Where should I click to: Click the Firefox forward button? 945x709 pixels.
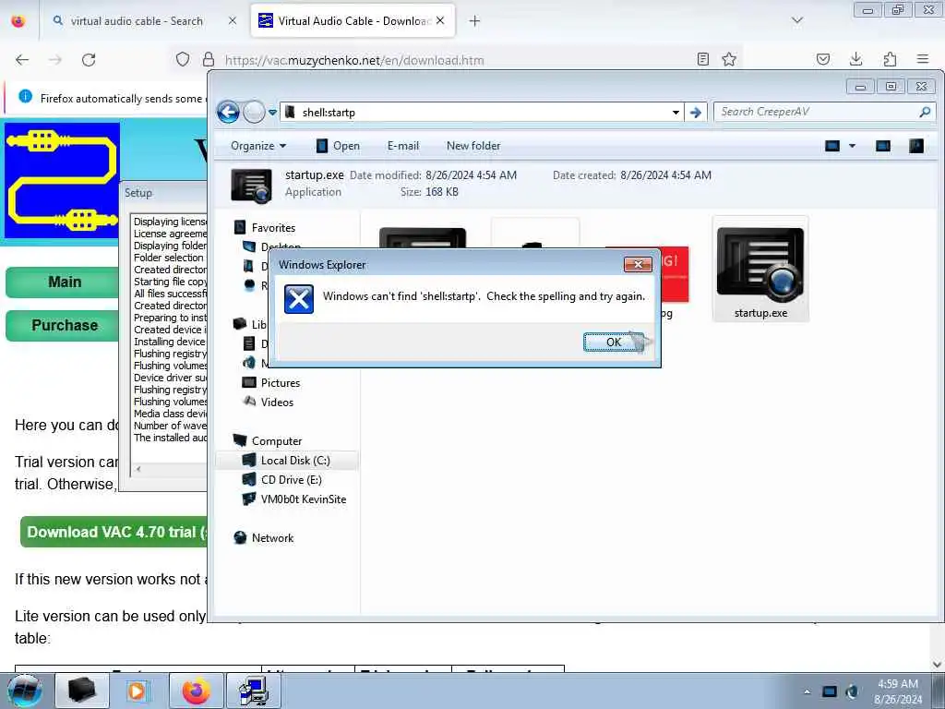[55, 60]
